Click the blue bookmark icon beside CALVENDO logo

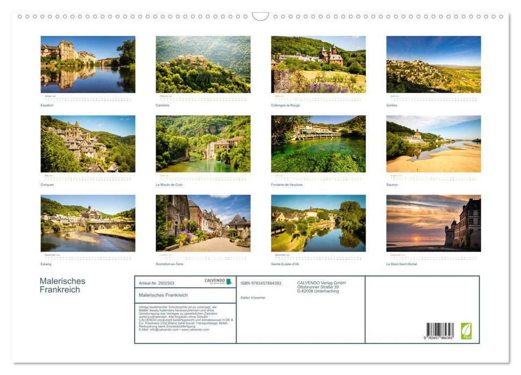pos(229,282)
